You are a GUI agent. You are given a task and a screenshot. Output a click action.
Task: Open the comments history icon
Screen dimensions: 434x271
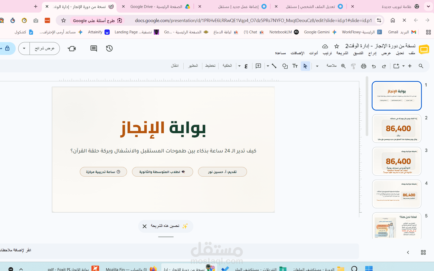click(94, 48)
